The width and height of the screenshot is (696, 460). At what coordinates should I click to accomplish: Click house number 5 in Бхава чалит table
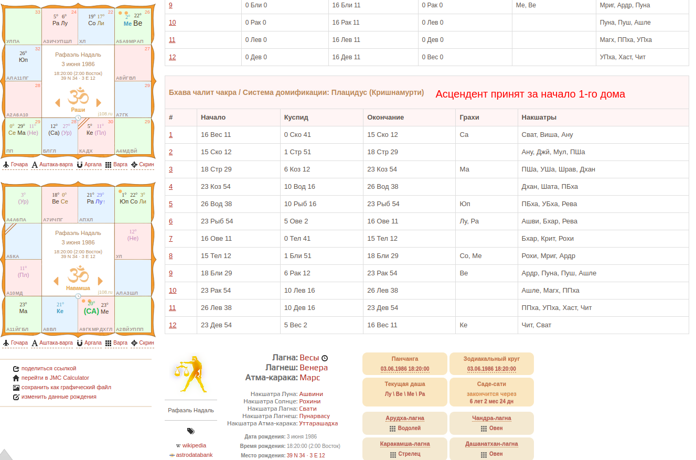point(170,204)
